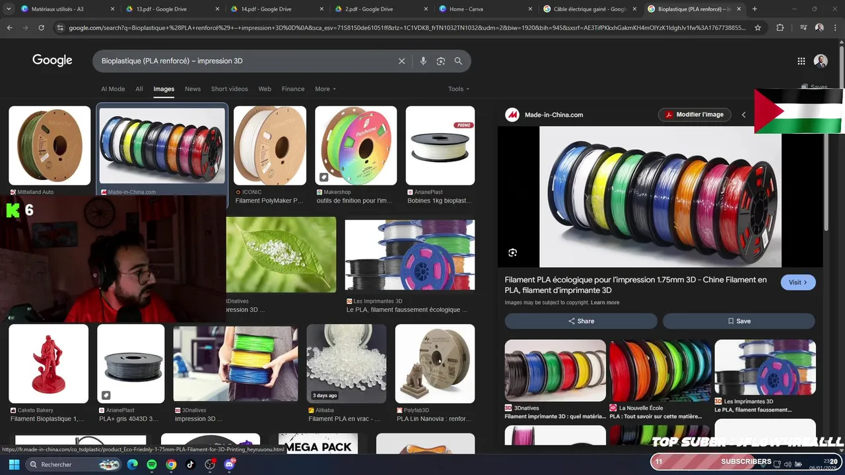Open Windows Start menu
This screenshot has height=475, width=845.
14,464
